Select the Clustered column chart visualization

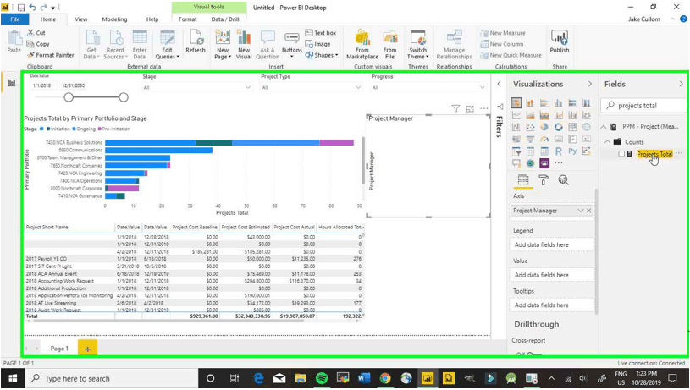click(559, 103)
